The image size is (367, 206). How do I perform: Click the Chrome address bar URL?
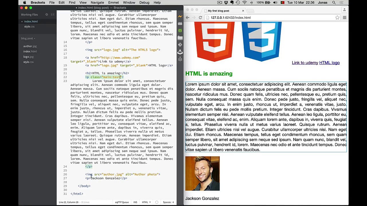pyautogui.click(x=231, y=17)
